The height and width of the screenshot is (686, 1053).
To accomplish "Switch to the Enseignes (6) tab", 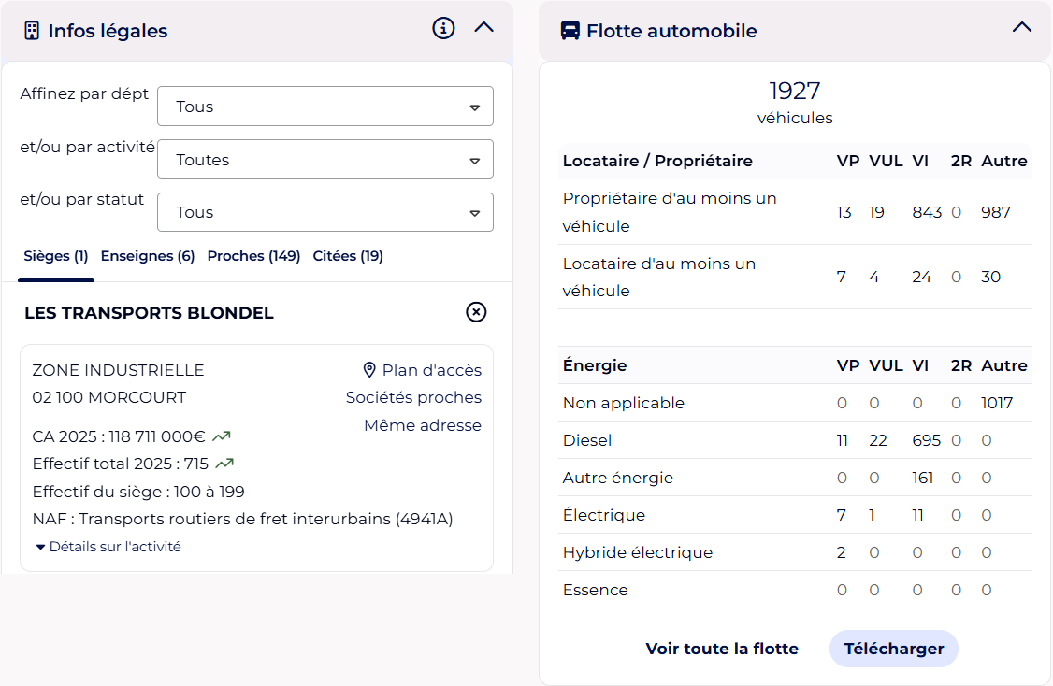I will [148, 256].
